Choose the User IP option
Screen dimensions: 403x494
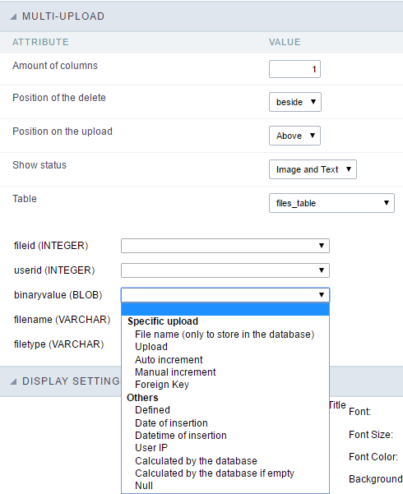(151, 448)
